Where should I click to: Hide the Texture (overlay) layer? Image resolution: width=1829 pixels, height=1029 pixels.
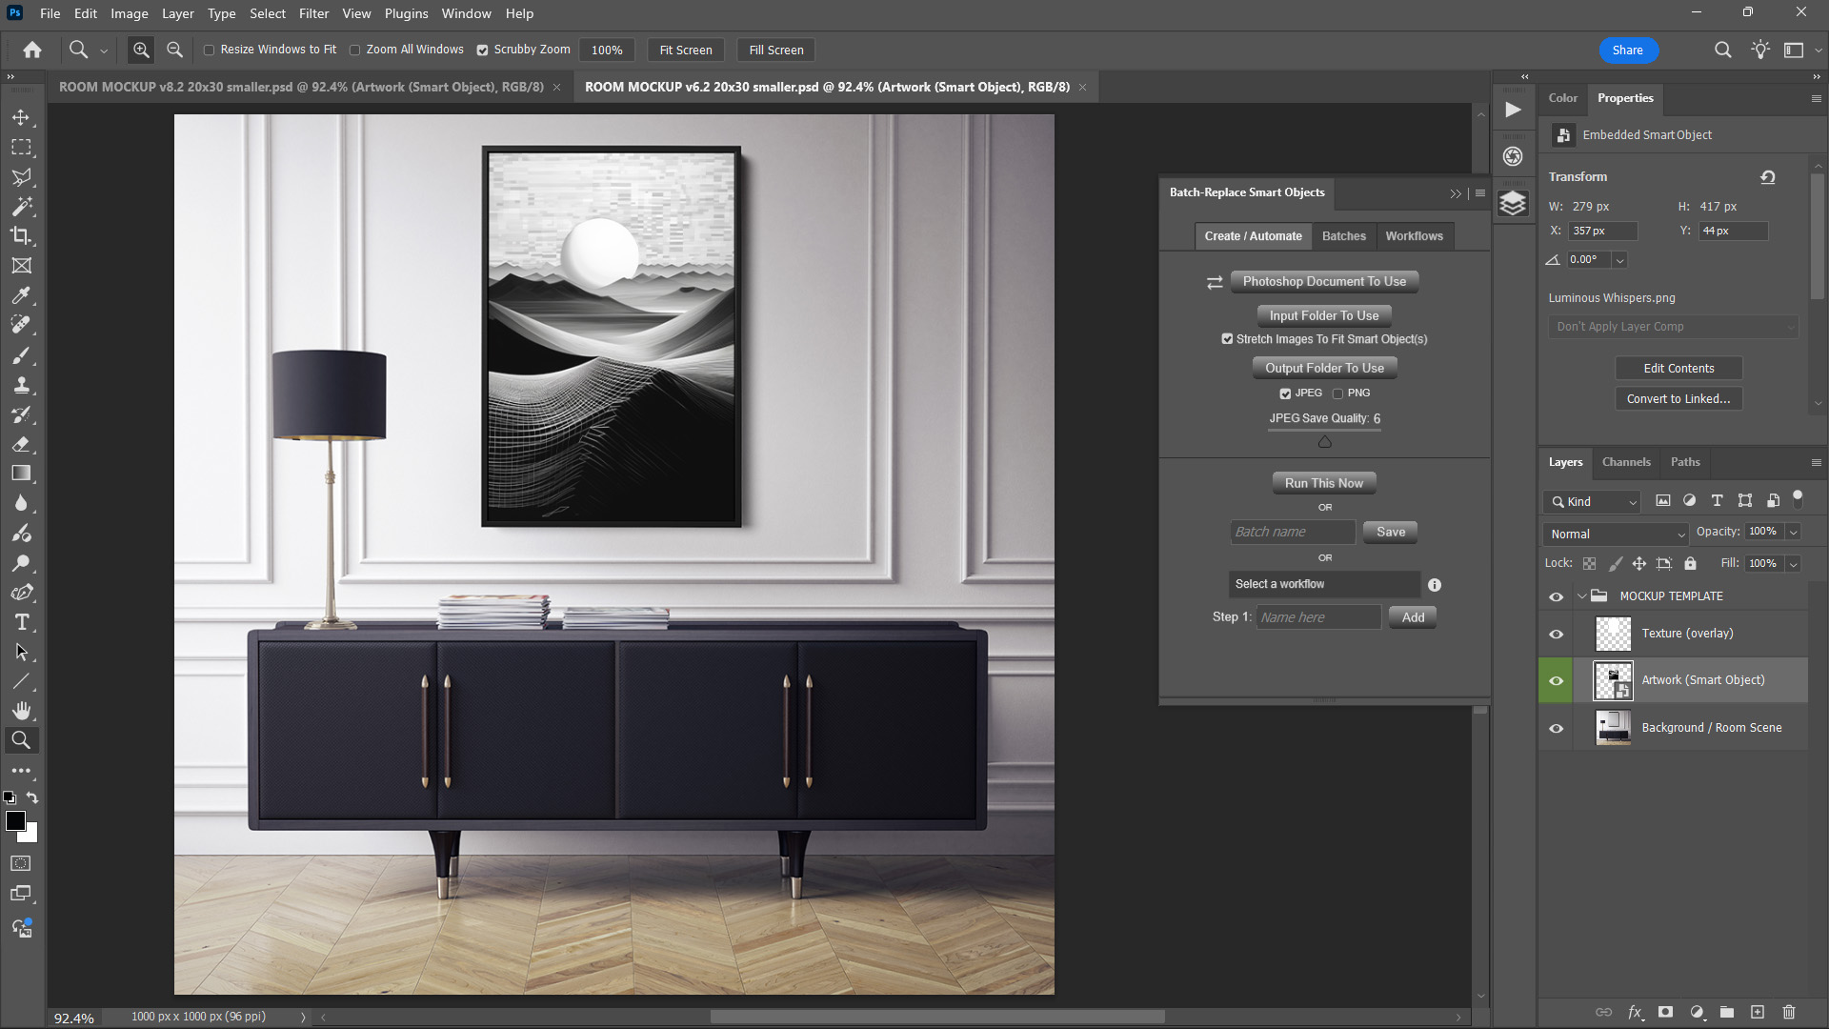pyautogui.click(x=1556, y=634)
